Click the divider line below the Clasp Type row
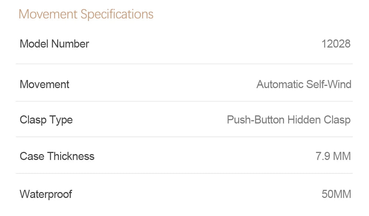This screenshot has width=369, height=216. point(184,137)
